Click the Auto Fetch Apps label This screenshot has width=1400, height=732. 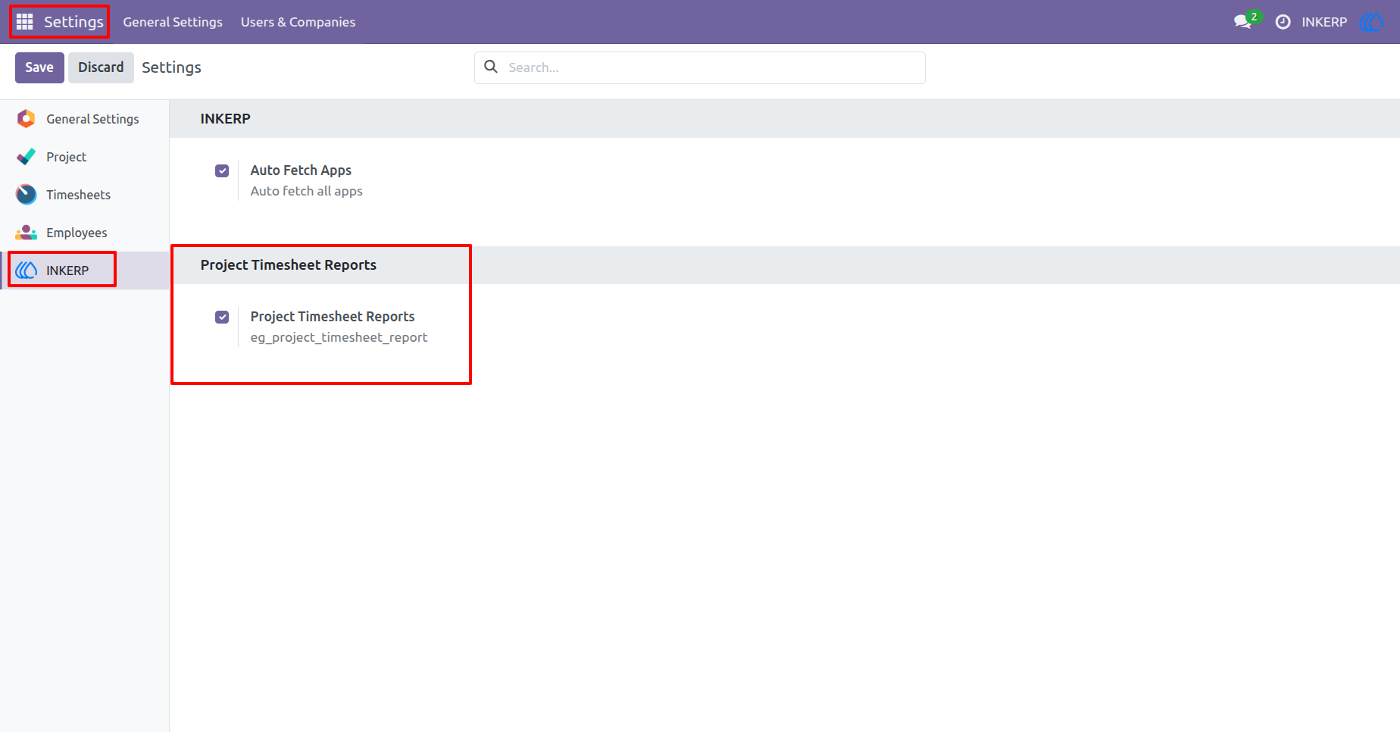coord(301,170)
